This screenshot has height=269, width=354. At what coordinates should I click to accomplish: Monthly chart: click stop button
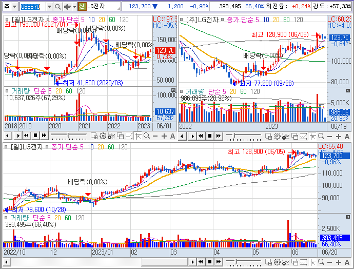click(35, 136)
